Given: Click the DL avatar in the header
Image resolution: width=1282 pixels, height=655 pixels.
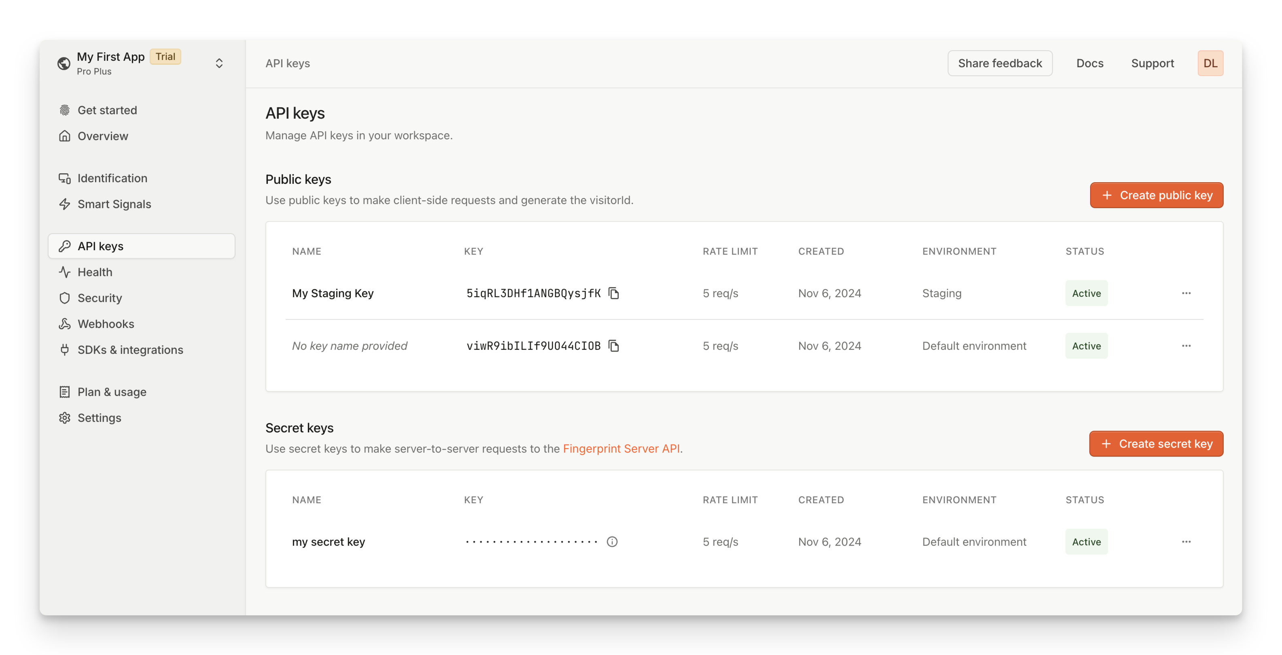Looking at the screenshot, I should point(1210,63).
